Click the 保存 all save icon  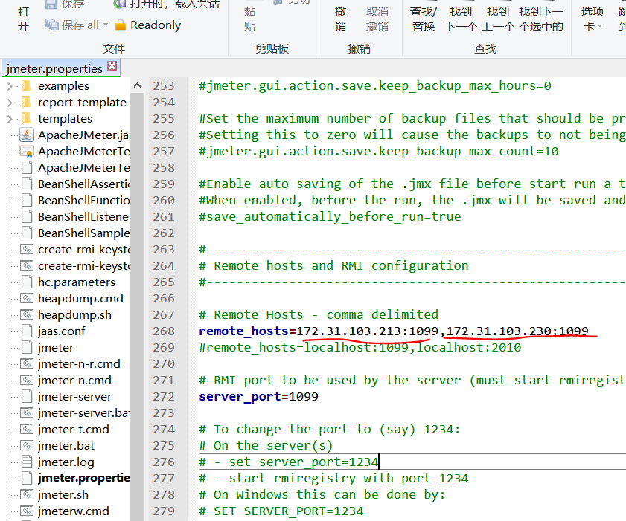(x=51, y=25)
